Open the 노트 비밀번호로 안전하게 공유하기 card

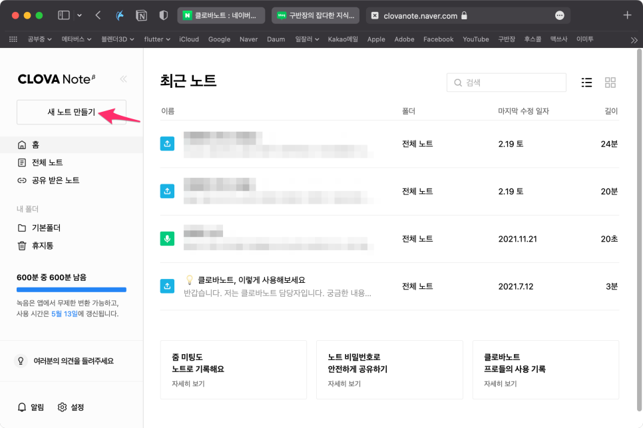389,370
